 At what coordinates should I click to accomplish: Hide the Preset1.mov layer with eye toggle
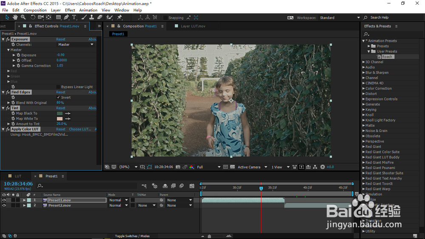tap(4, 200)
